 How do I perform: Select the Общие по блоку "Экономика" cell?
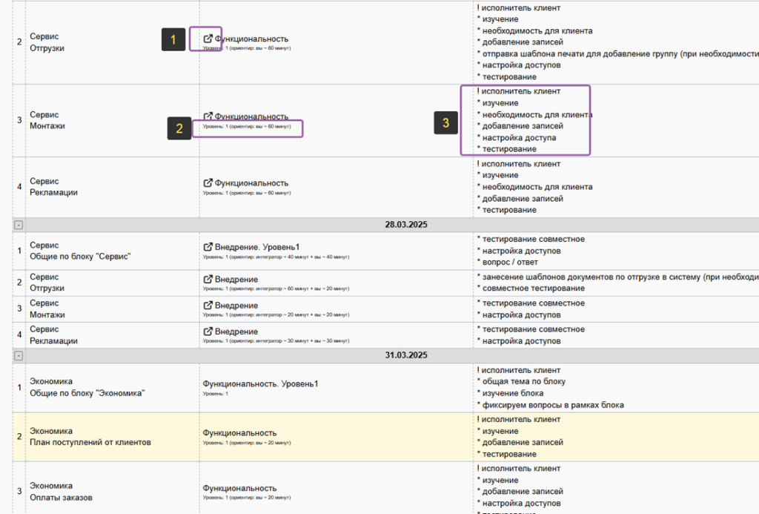87,393
